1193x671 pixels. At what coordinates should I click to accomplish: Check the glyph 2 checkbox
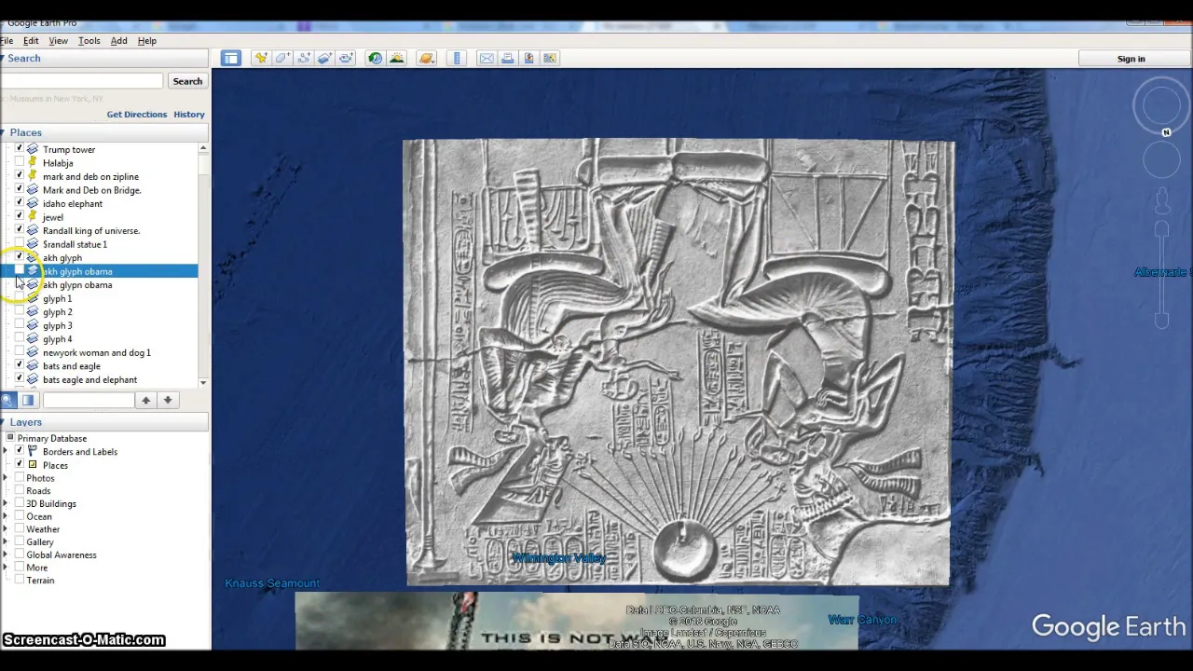point(19,312)
